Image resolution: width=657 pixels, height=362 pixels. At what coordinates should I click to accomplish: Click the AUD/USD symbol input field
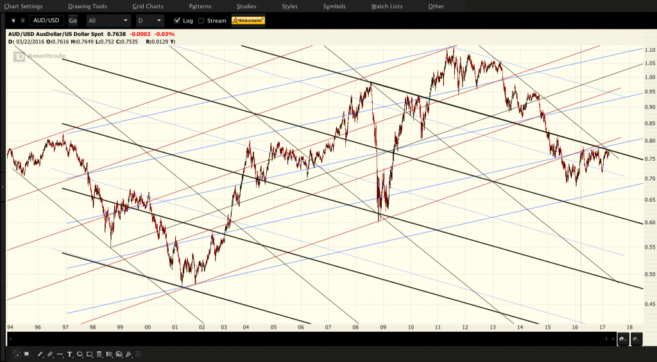(46, 20)
